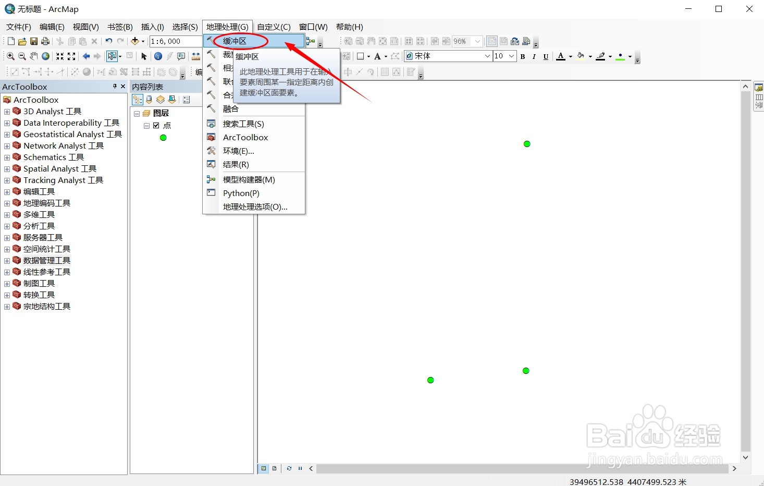Image resolution: width=764 pixels, height=486 pixels.
Task: Click the Add Data plus icon
Action: (135, 41)
